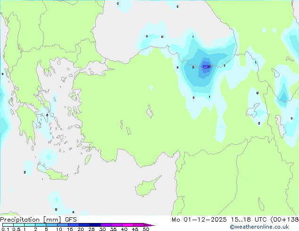Click the '15' legend scale label
This screenshot has height=231, width=299.
click(x=70, y=229)
